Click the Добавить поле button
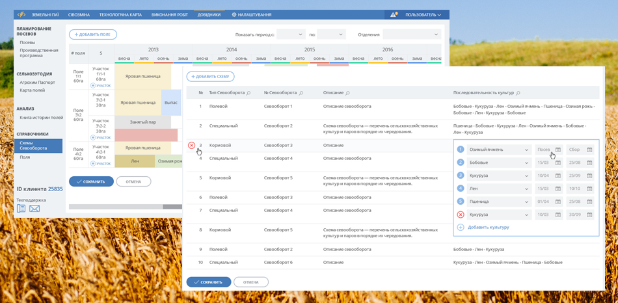Viewport: 618px width, 303px height. 93,34
